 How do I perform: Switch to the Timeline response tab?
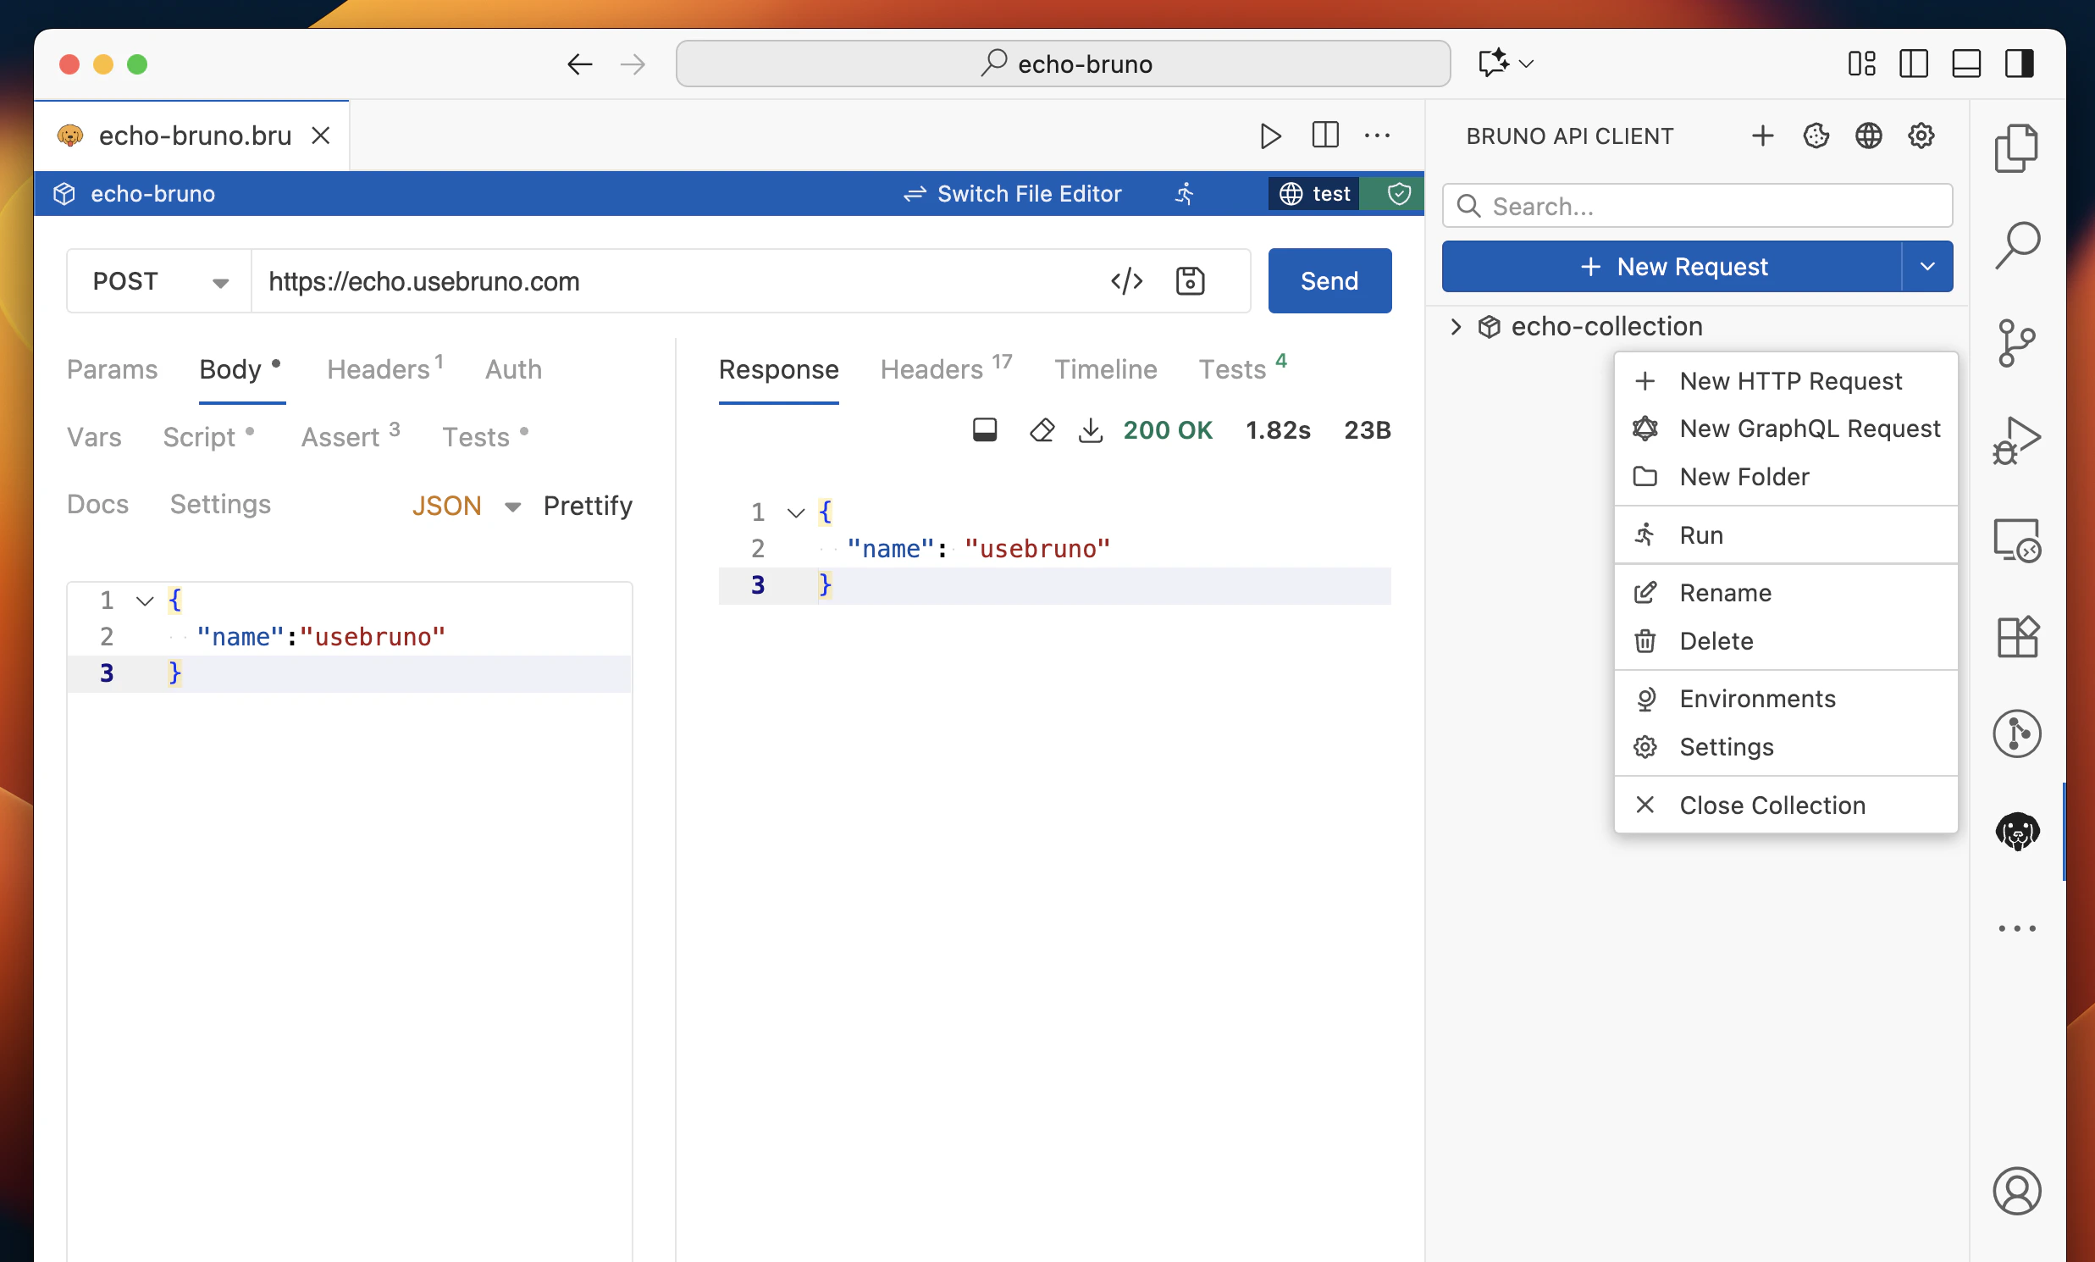click(x=1105, y=369)
